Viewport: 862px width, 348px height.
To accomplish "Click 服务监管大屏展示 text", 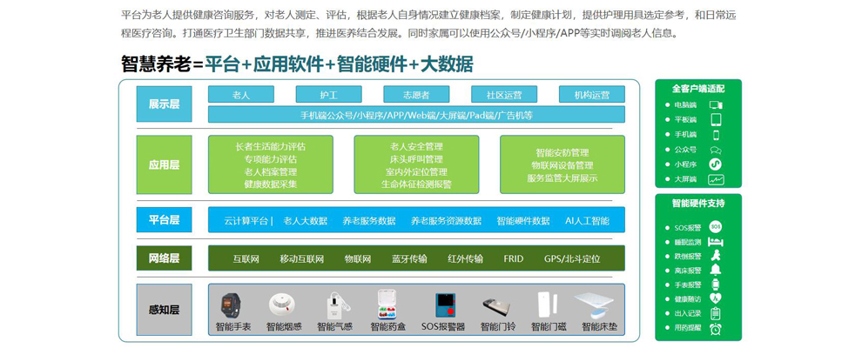I will click(562, 177).
